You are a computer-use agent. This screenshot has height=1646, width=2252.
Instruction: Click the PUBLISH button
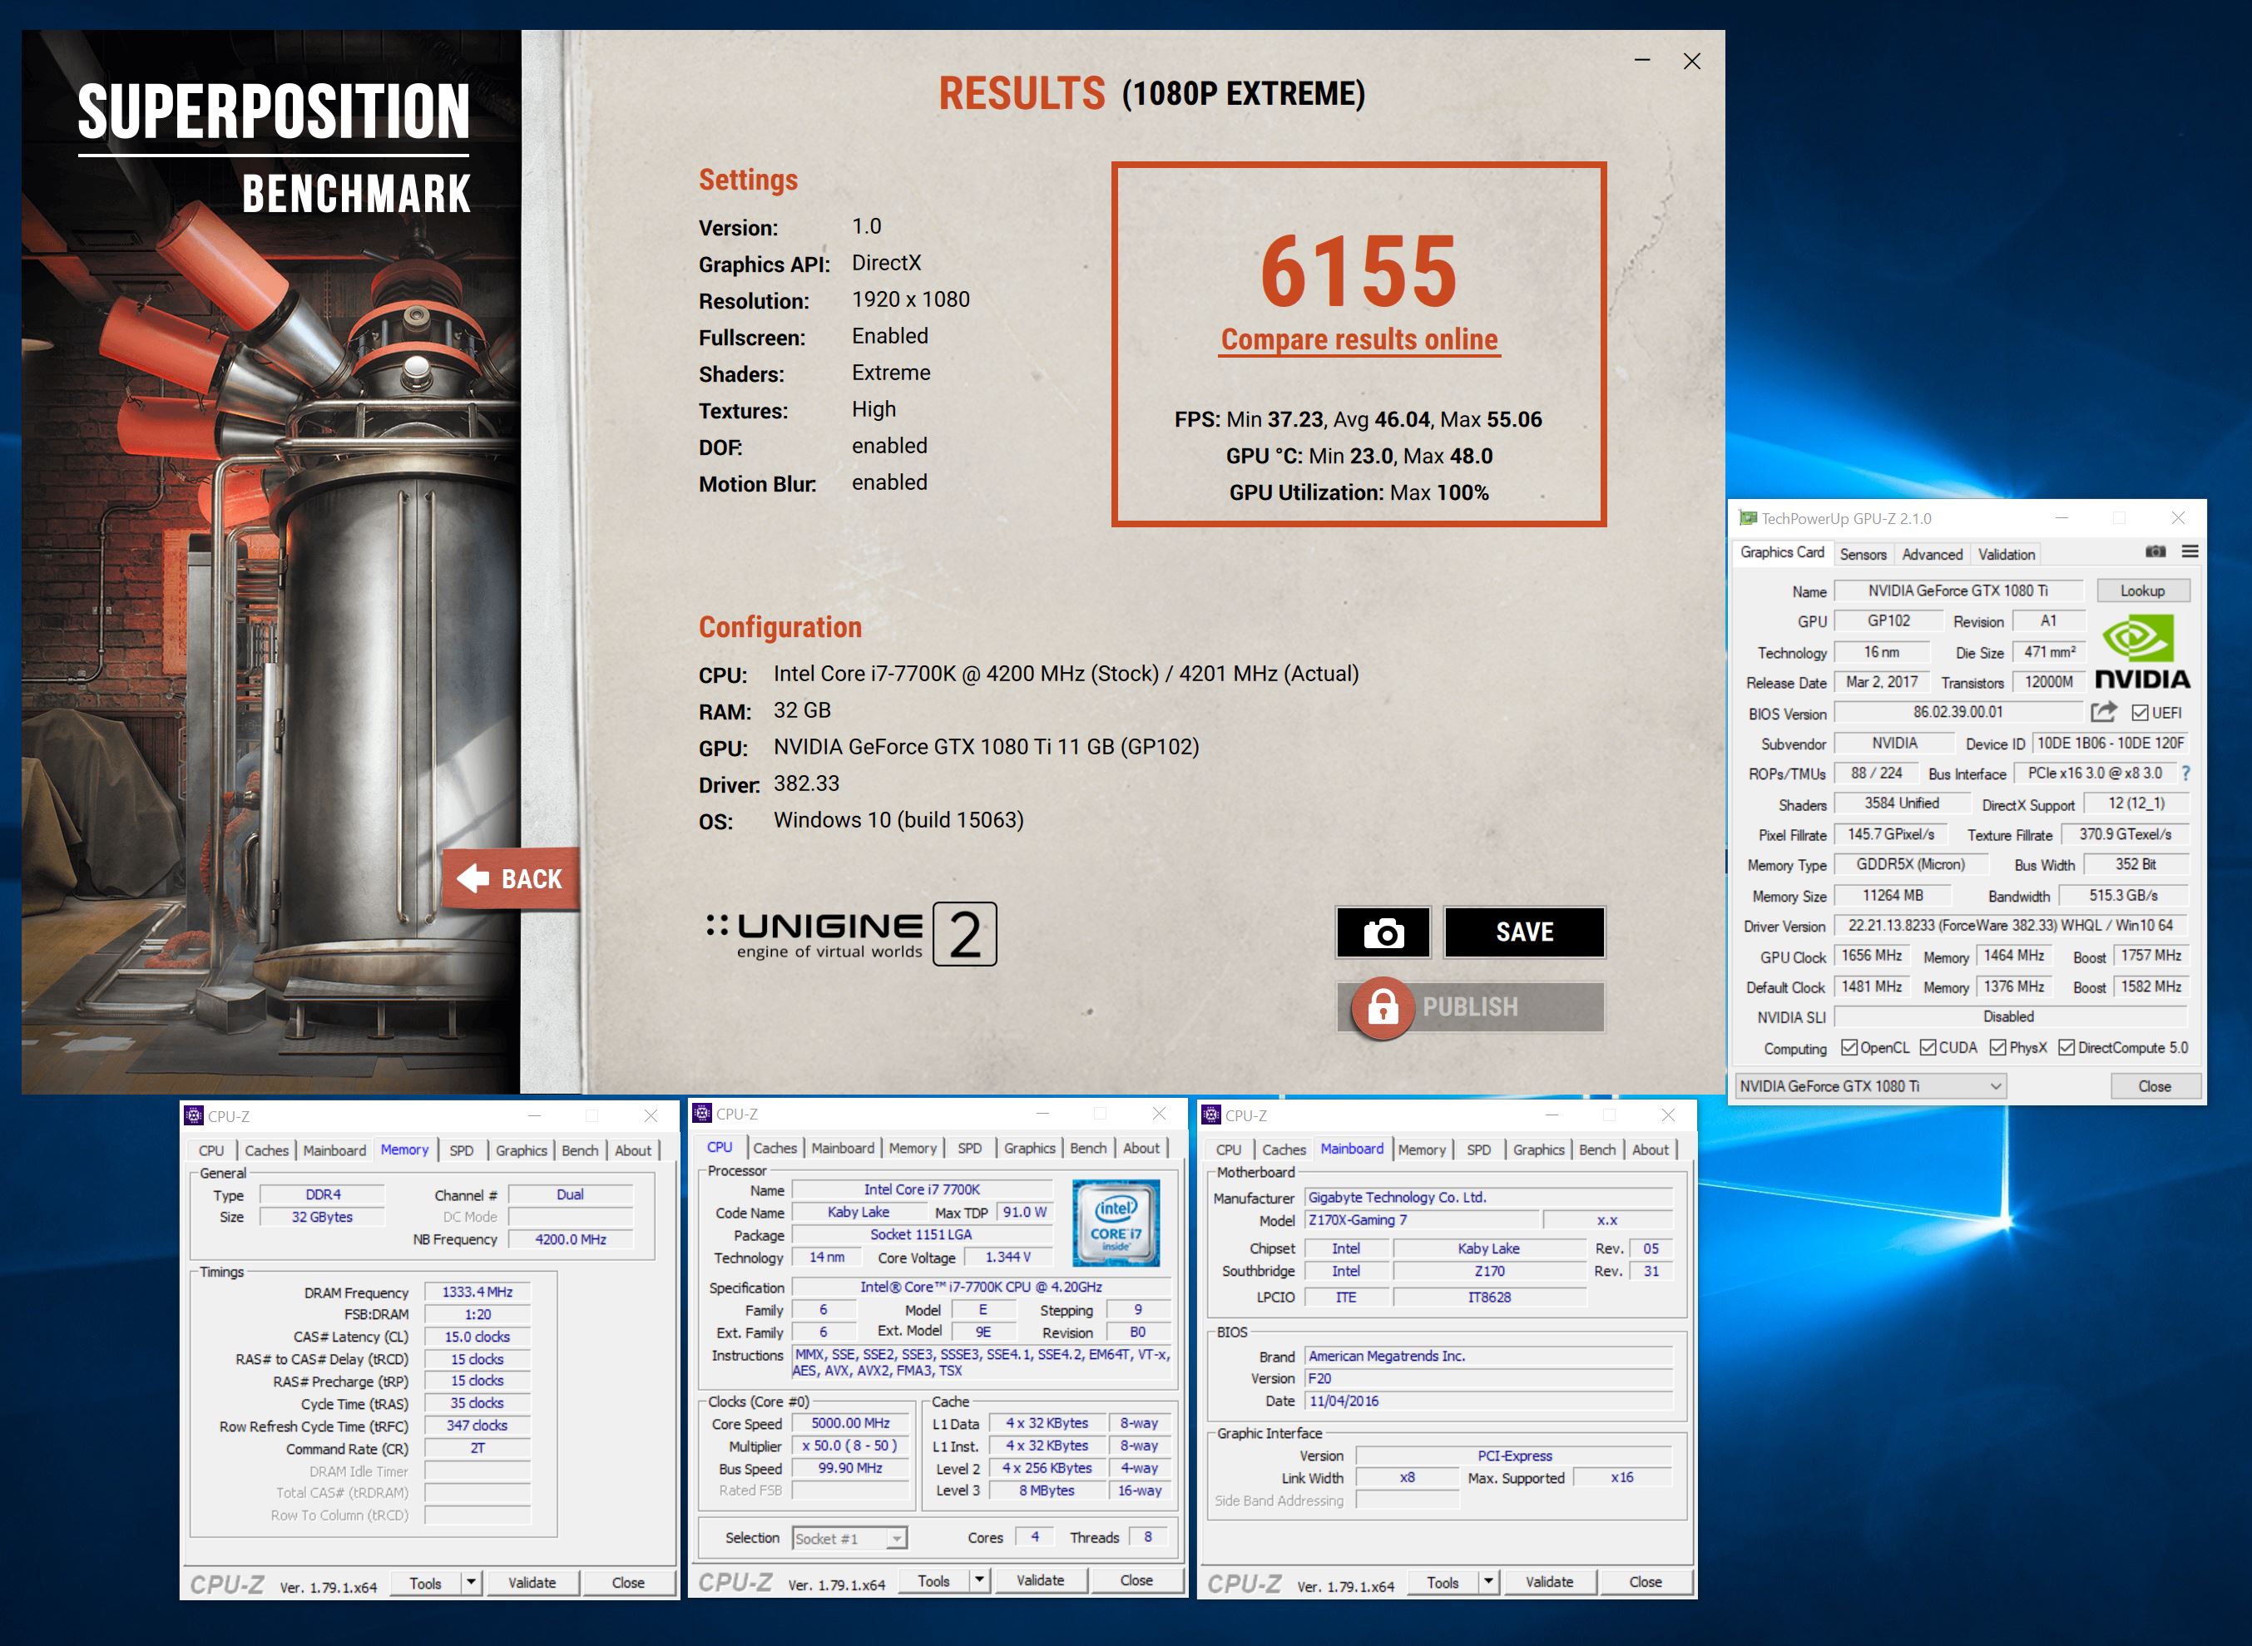[x=1472, y=1007]
